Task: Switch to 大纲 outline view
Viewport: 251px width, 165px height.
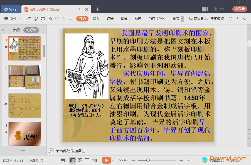Action: (16, 30)
